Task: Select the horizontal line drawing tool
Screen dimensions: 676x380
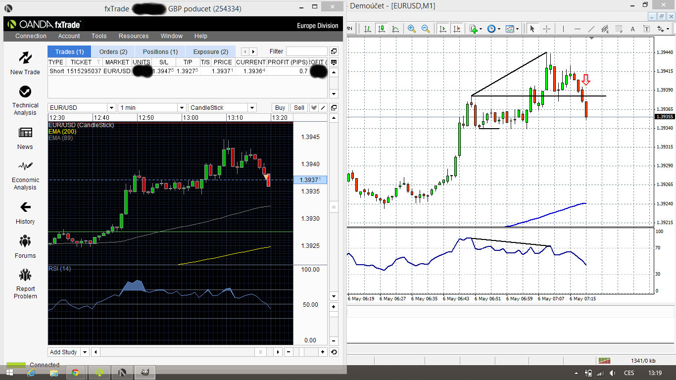Action: (x=578, y=29)
